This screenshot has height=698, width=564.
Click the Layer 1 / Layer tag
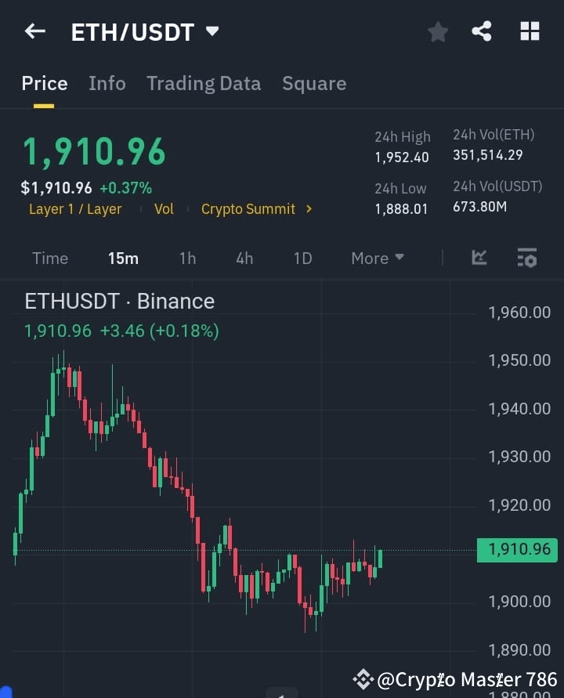click(75, 209)
